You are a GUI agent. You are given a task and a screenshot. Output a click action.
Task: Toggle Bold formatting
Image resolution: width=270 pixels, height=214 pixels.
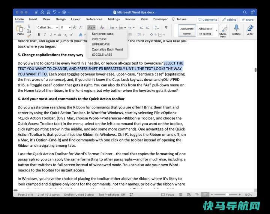pos(39,35)
